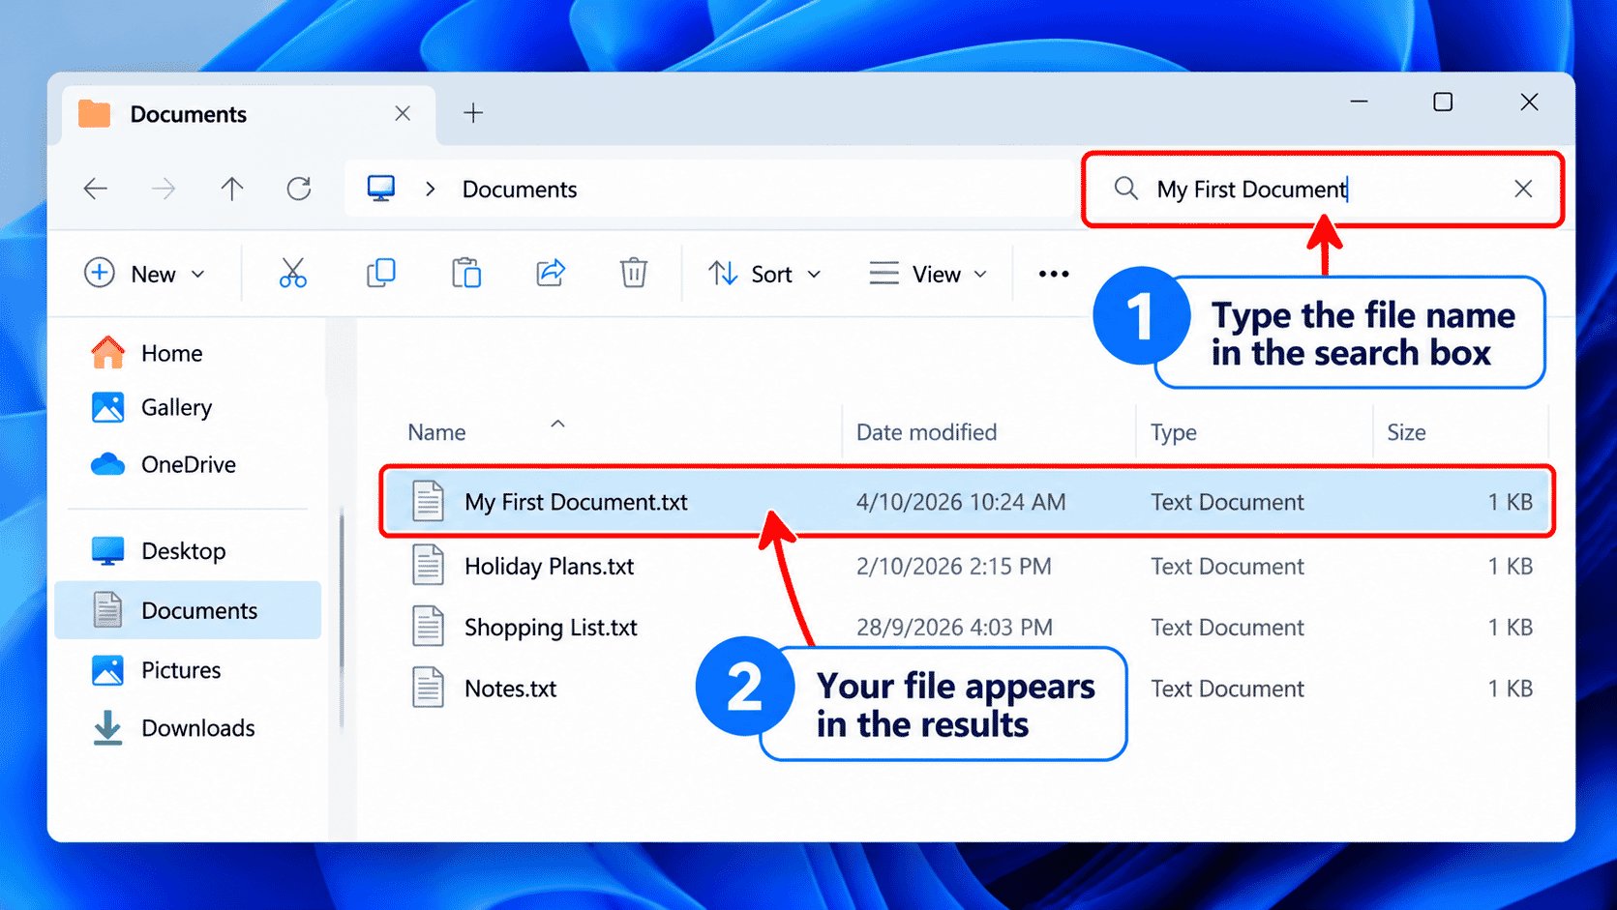1617x910 pixels.
Task: Go to Pictures in the sidebar
Action: (x=155, y=670)
